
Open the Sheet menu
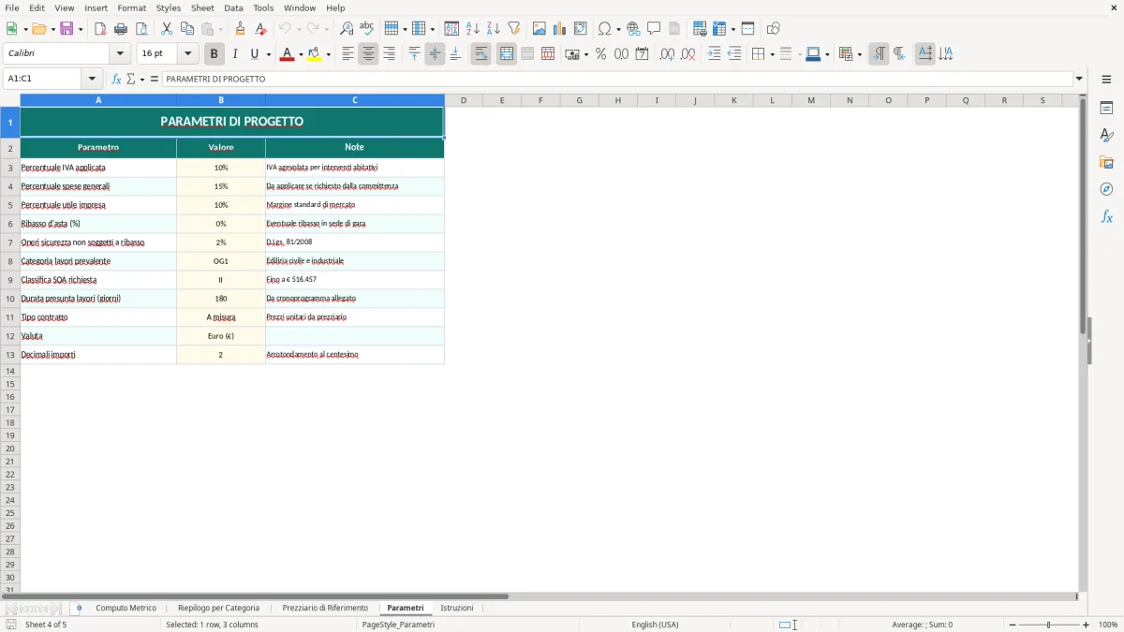coord(202,7)
